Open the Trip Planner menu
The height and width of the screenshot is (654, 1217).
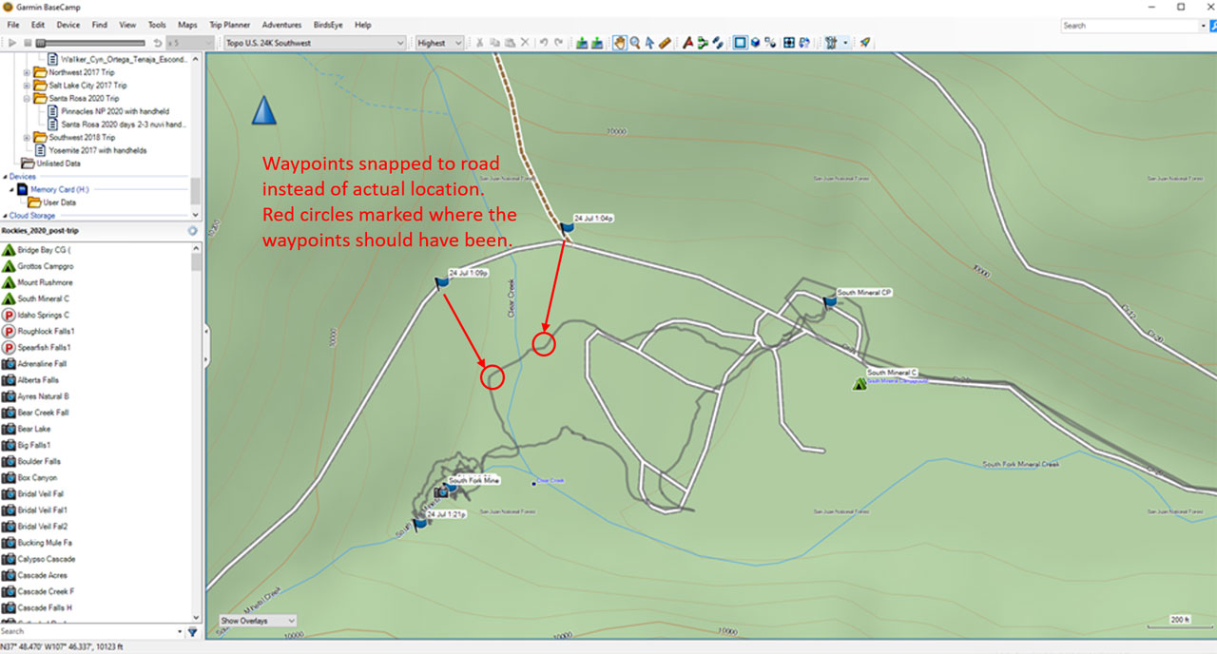[x=230, y=25]
